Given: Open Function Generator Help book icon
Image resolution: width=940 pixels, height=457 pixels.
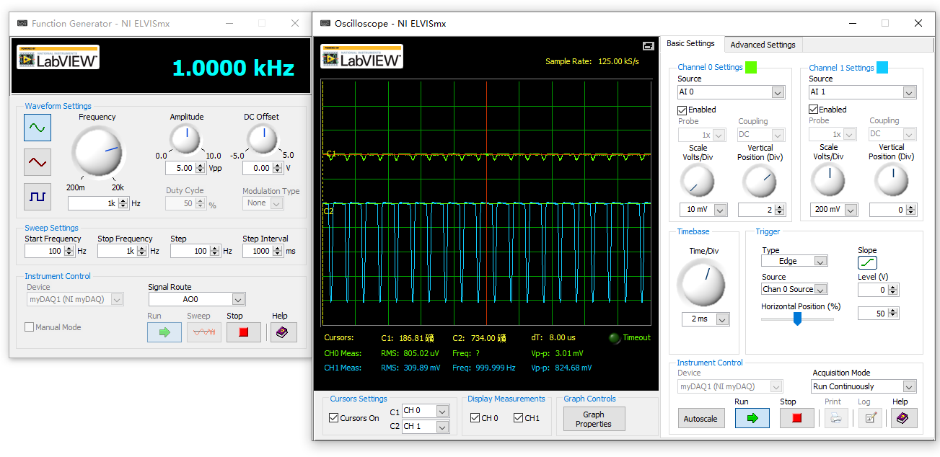Looking at the screenshot, I should click(284, 332).
